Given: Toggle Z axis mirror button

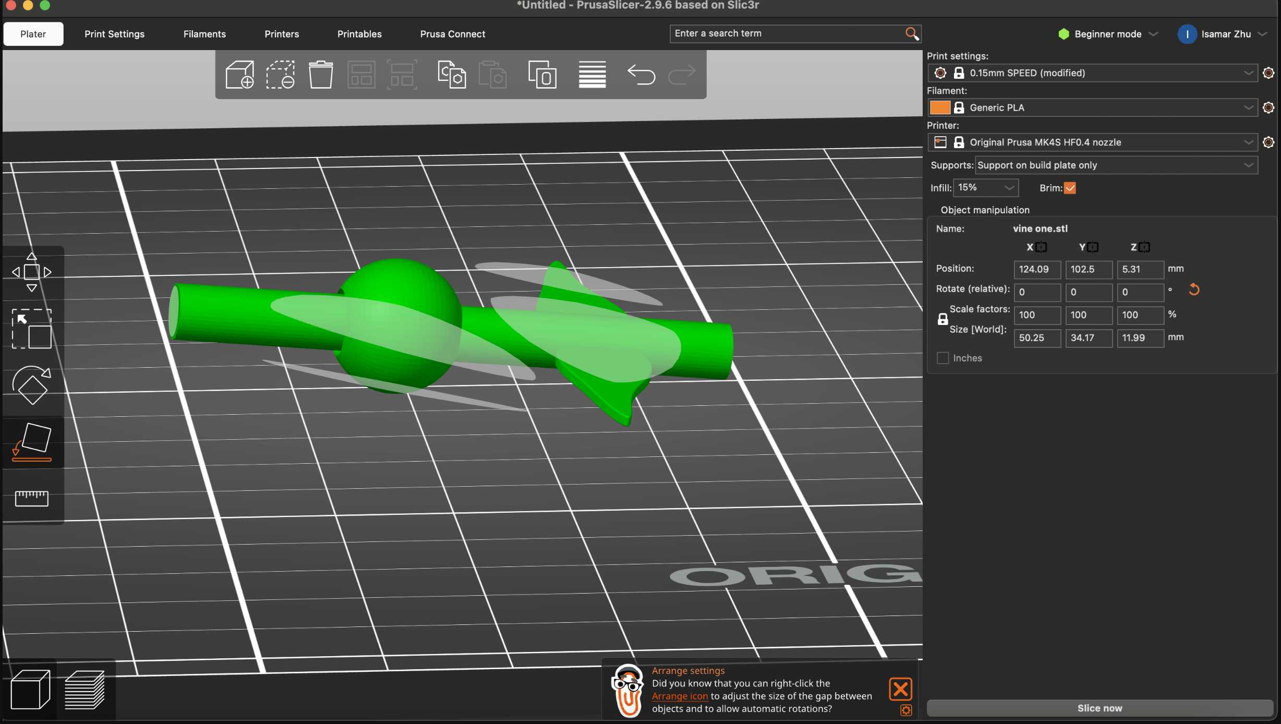Looking at the screenshot, I should [x=1144, y=247].
